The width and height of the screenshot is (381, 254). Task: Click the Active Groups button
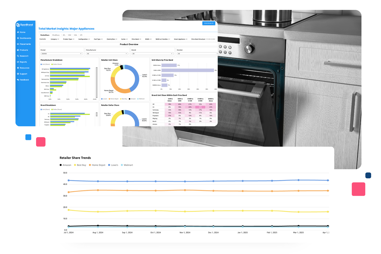[209, 23]
